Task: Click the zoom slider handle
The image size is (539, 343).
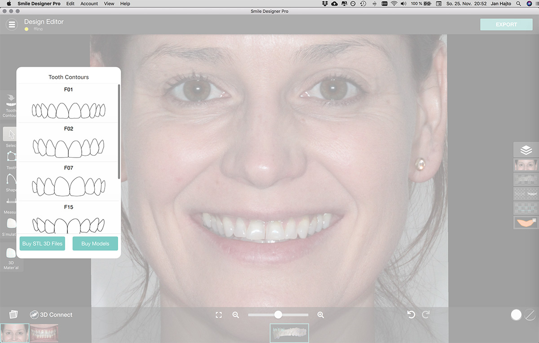Action: pos(278,315)
